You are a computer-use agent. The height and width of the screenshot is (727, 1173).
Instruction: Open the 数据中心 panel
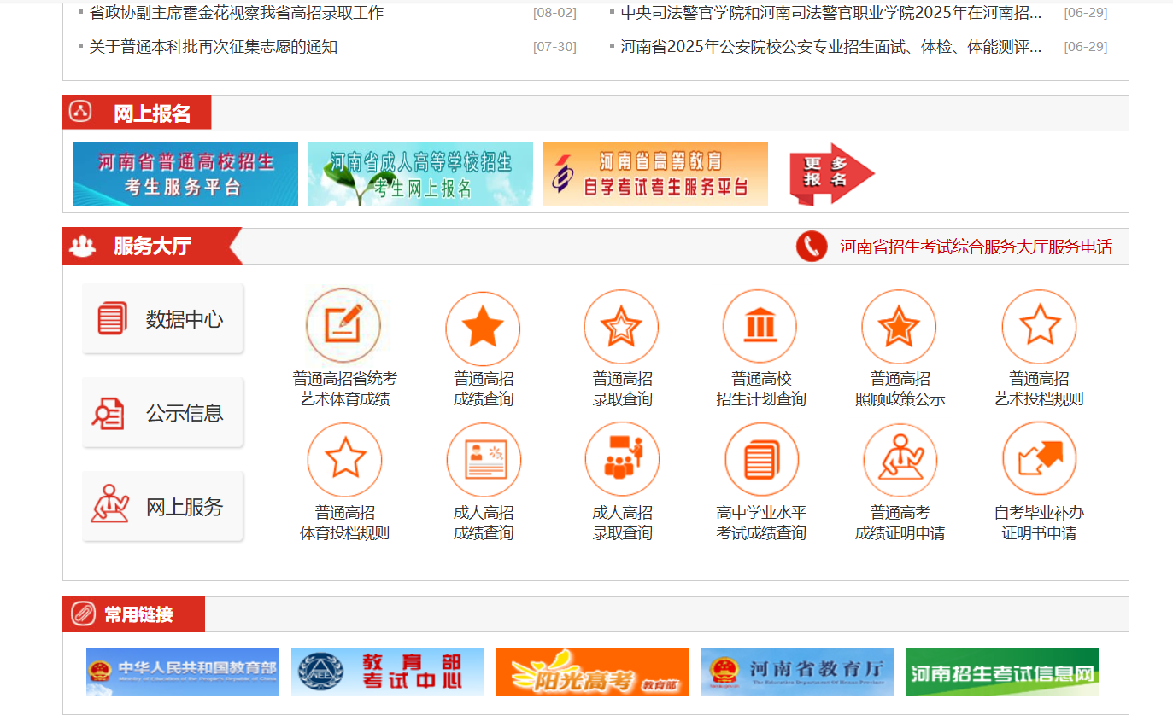(162, 317)
